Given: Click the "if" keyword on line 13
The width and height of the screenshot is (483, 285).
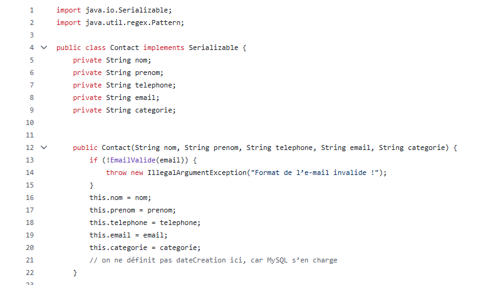Looking at the screenshot, I should tap(93, 160).
